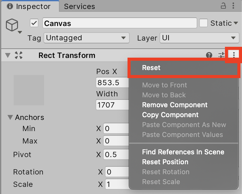Toggle the Canvas active checkbox
This screenshot has height=194, width=242.
pos(34,23)
